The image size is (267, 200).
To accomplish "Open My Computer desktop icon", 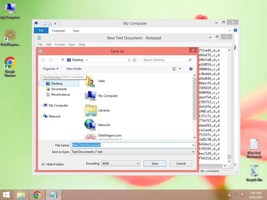I will [x=10, y=11].
